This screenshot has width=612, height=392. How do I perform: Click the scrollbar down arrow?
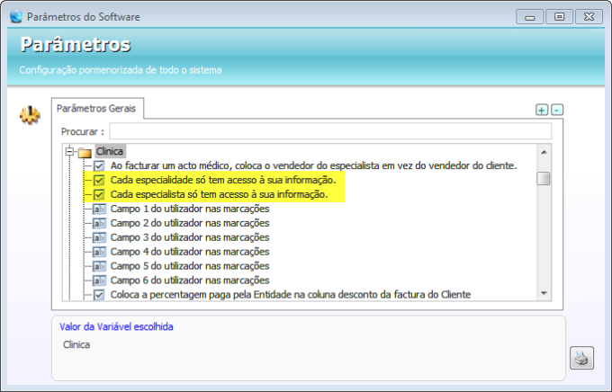pyautogui.click(x=544, y=293)
